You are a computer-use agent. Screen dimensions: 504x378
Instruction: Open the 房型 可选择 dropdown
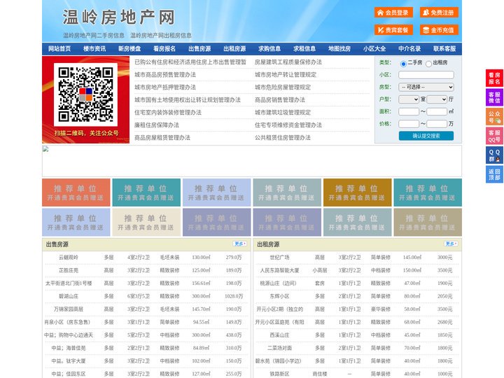(x=426, y=87)
